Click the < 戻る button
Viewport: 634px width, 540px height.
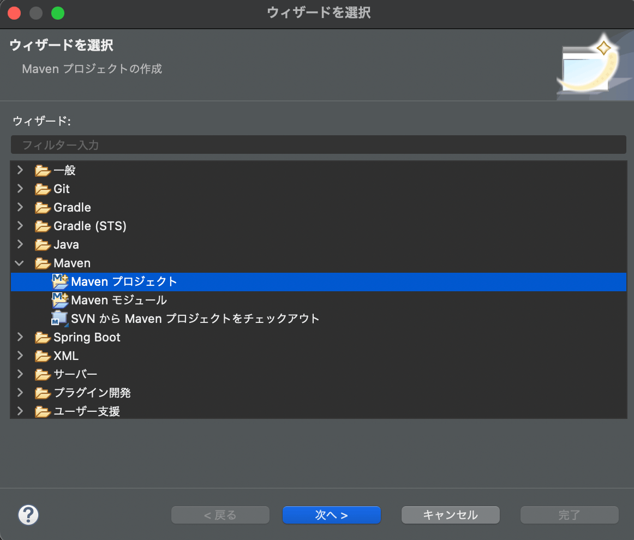220,515
